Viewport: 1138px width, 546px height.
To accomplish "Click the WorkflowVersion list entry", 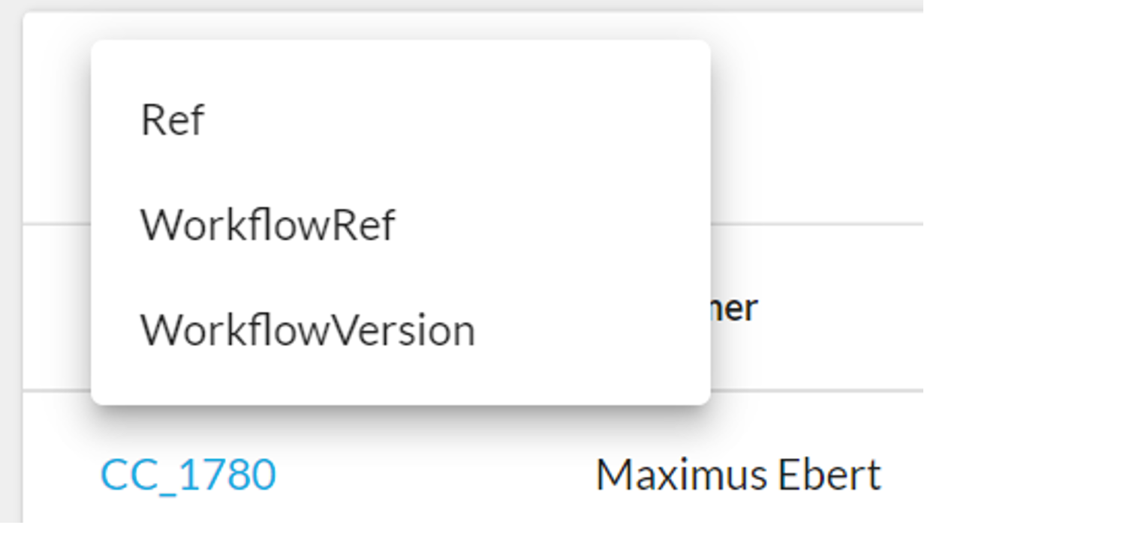I will click(308, 330).
